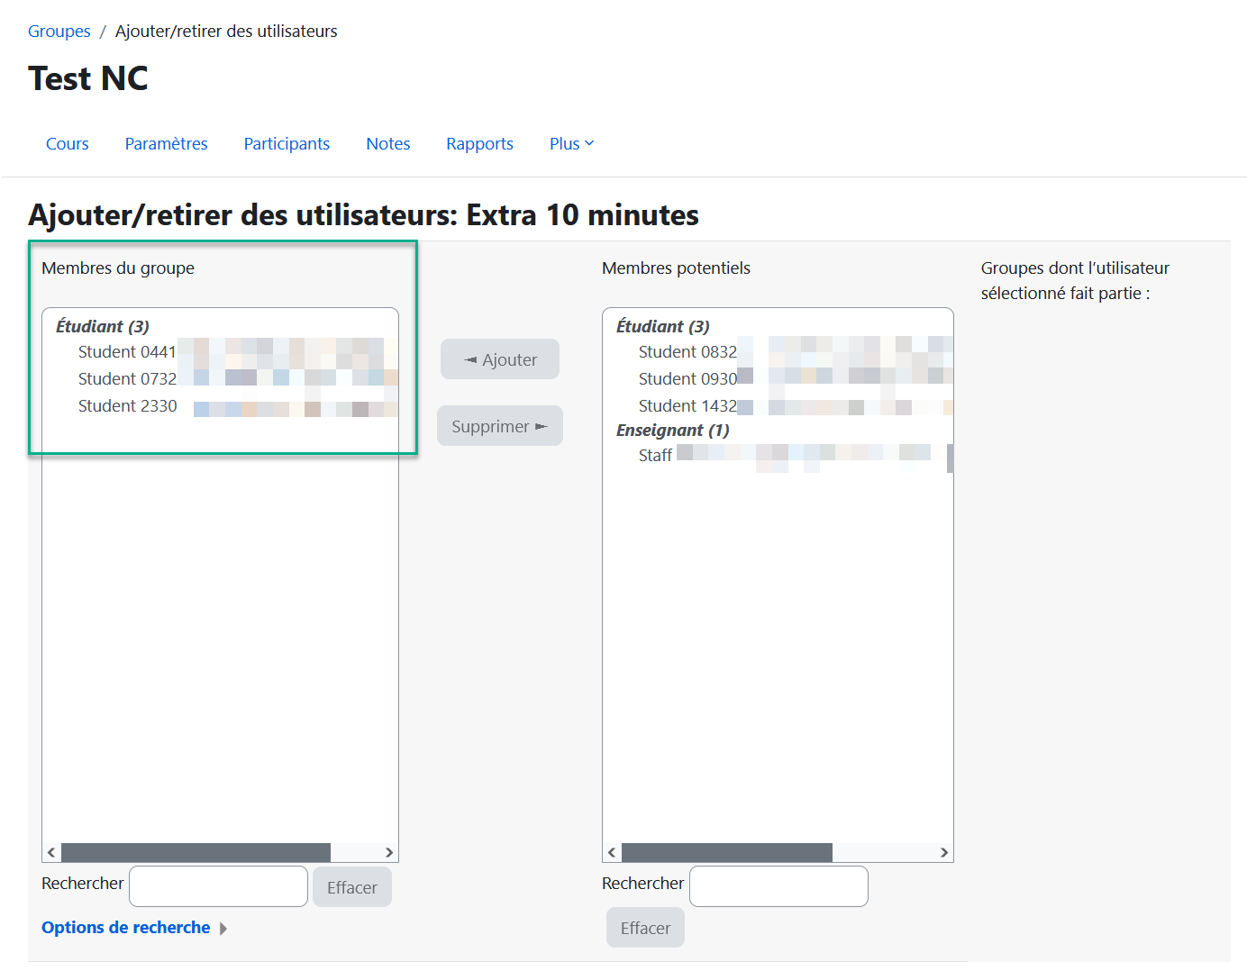The width and height of the screenshot is (1247, 971).
Task: Switch to the Cours tab
Action: pos(67,143)
